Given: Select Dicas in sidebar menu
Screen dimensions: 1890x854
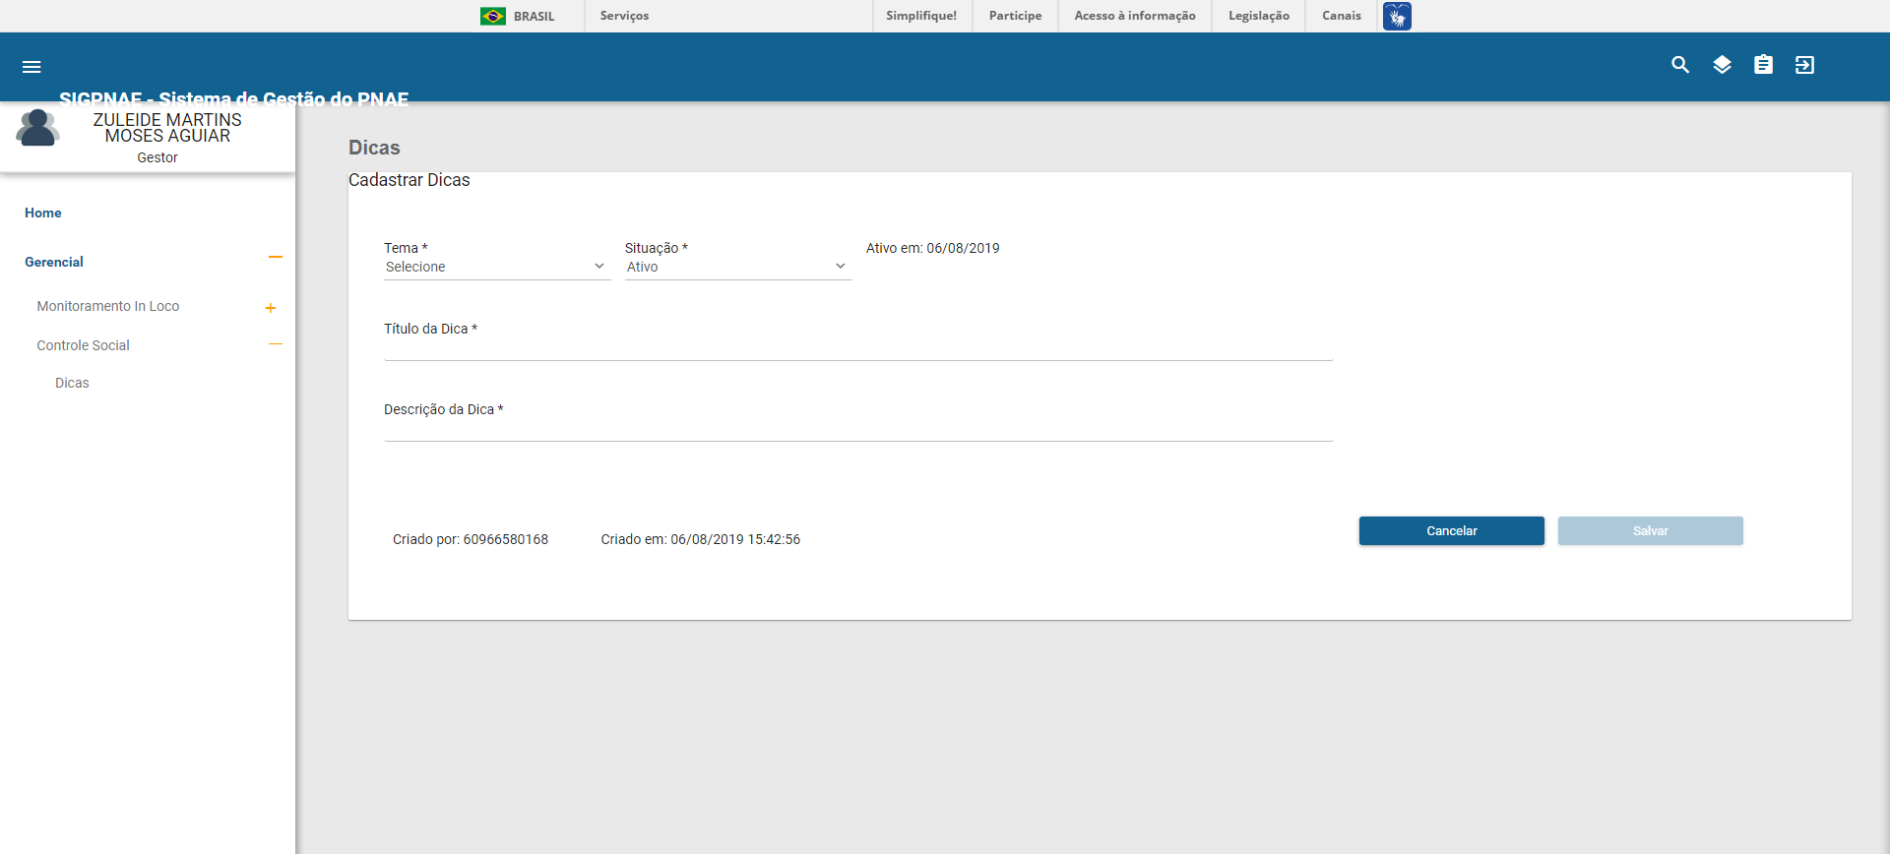Looking at the screenshot, I should click(72, 383).
